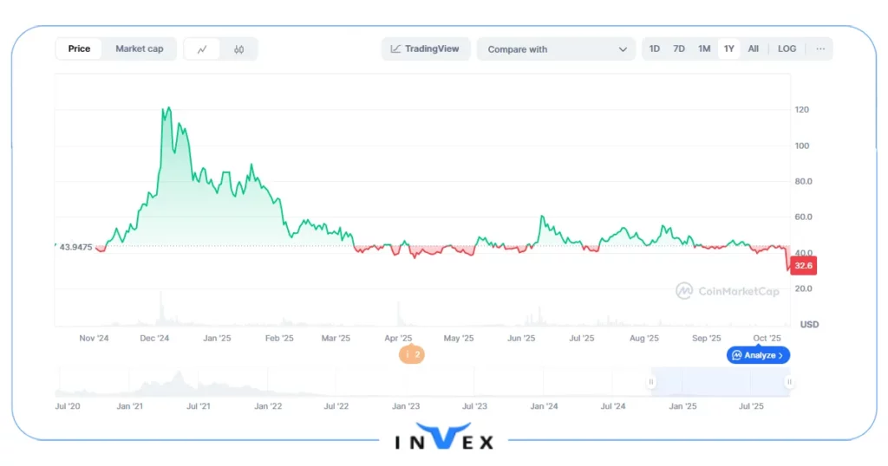Select 1D time range

(x=655, y=49)
